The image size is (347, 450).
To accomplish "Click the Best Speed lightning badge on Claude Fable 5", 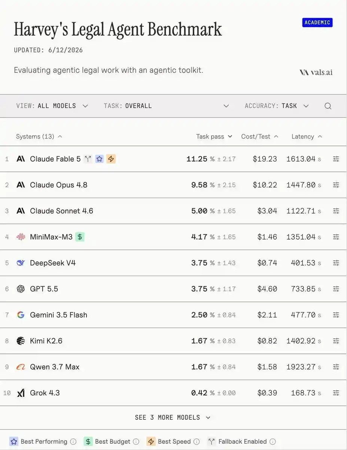I will (x=111, y=159).
